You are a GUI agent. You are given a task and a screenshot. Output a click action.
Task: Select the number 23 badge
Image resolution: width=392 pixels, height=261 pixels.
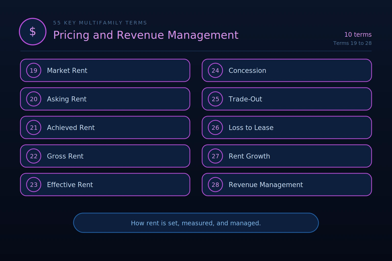click(x=34, y=185)
